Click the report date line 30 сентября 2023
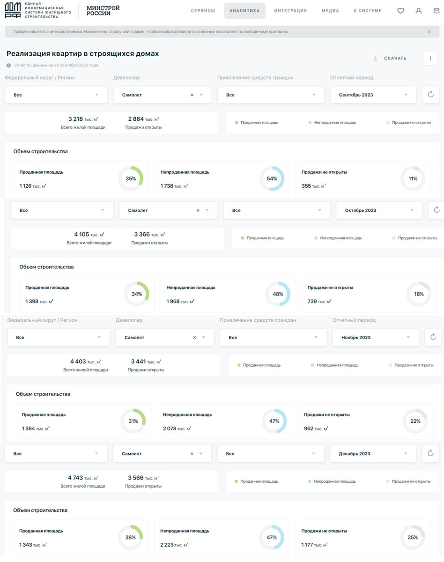This screenshot has width=444, height=562. (56, 65)
